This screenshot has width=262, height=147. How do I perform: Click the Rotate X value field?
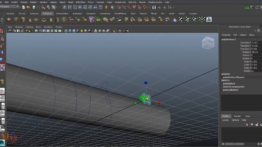pos(256,52)
